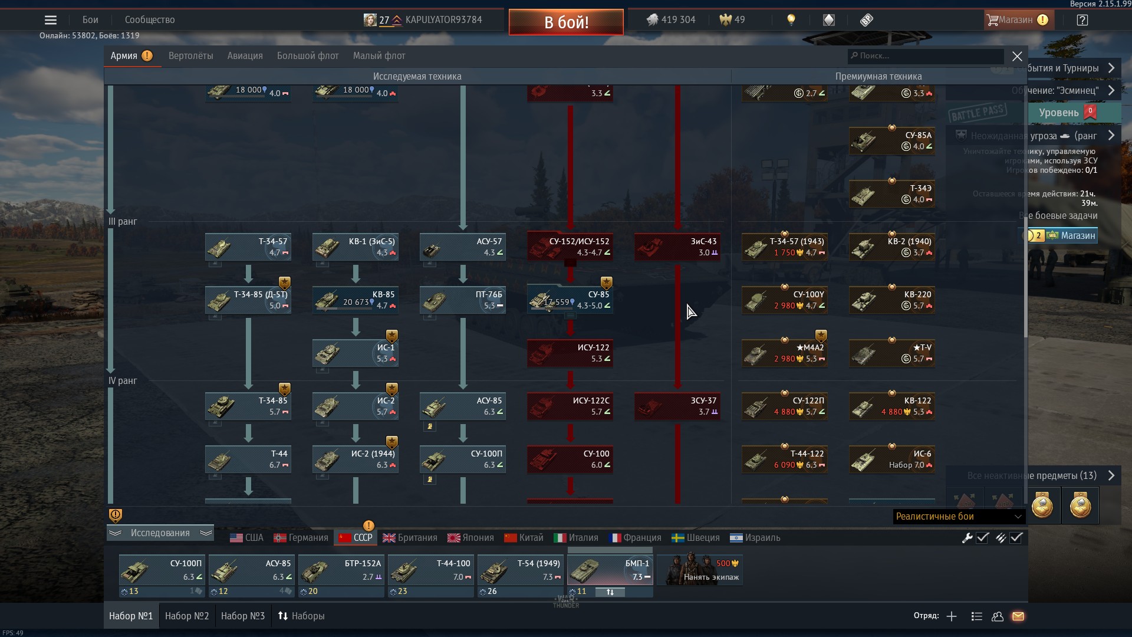The image size is (1132, 637).
Task: Select the Швеция nation tab
Action: (x=696, y=538)
